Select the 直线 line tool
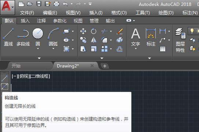Viewport: 199px width, 132px height. [x=8, y=37]
